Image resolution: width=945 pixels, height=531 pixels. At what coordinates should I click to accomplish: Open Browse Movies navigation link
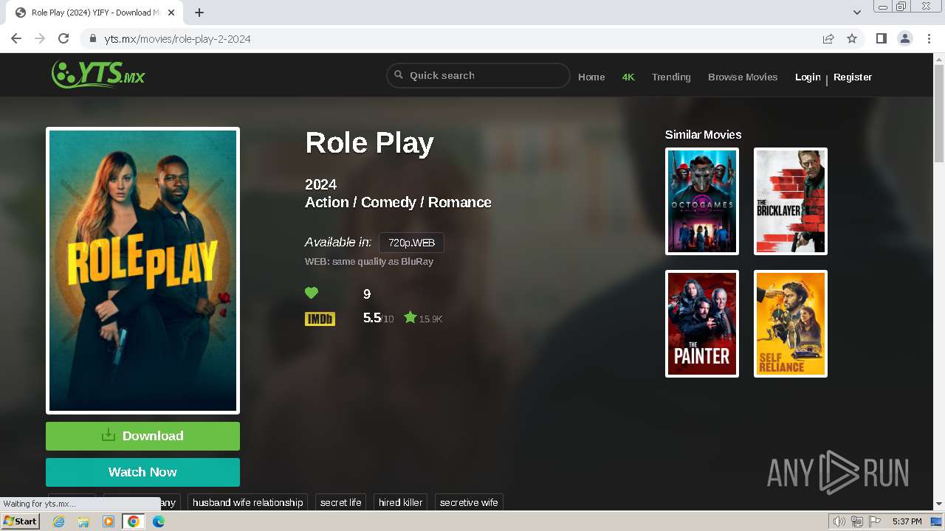(743, 77)
